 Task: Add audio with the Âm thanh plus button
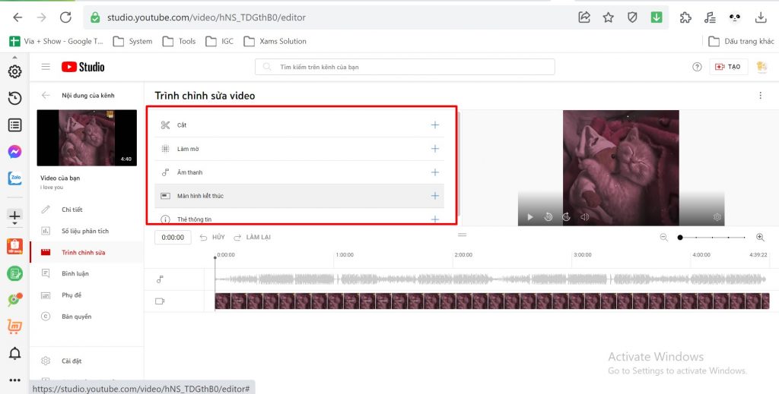434,172
